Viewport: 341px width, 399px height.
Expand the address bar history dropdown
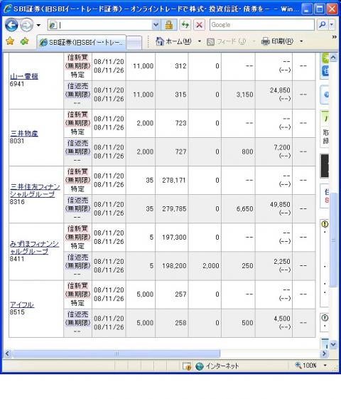[x=156, y=25]
